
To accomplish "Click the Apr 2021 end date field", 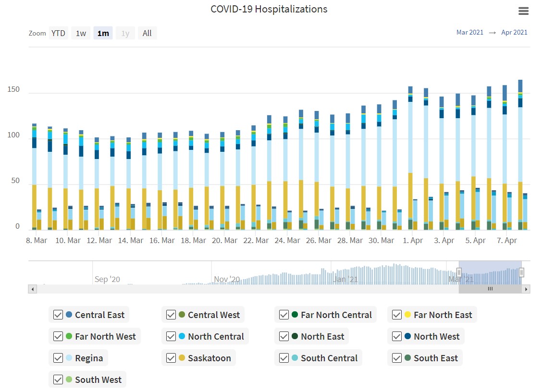I will [514, 32].
